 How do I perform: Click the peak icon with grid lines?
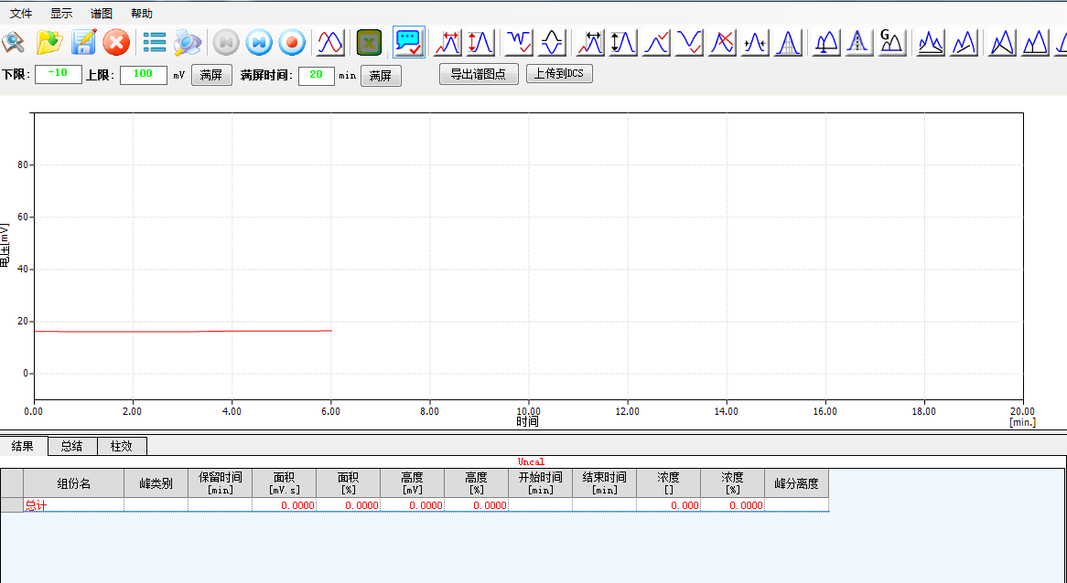(x=788, y=43)
